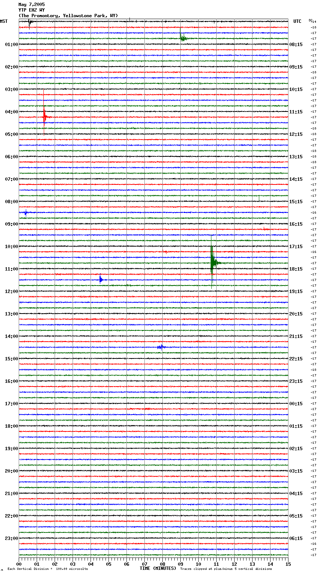
Task: Click the 23:00 MST hour label
Action: pos(12,538)
